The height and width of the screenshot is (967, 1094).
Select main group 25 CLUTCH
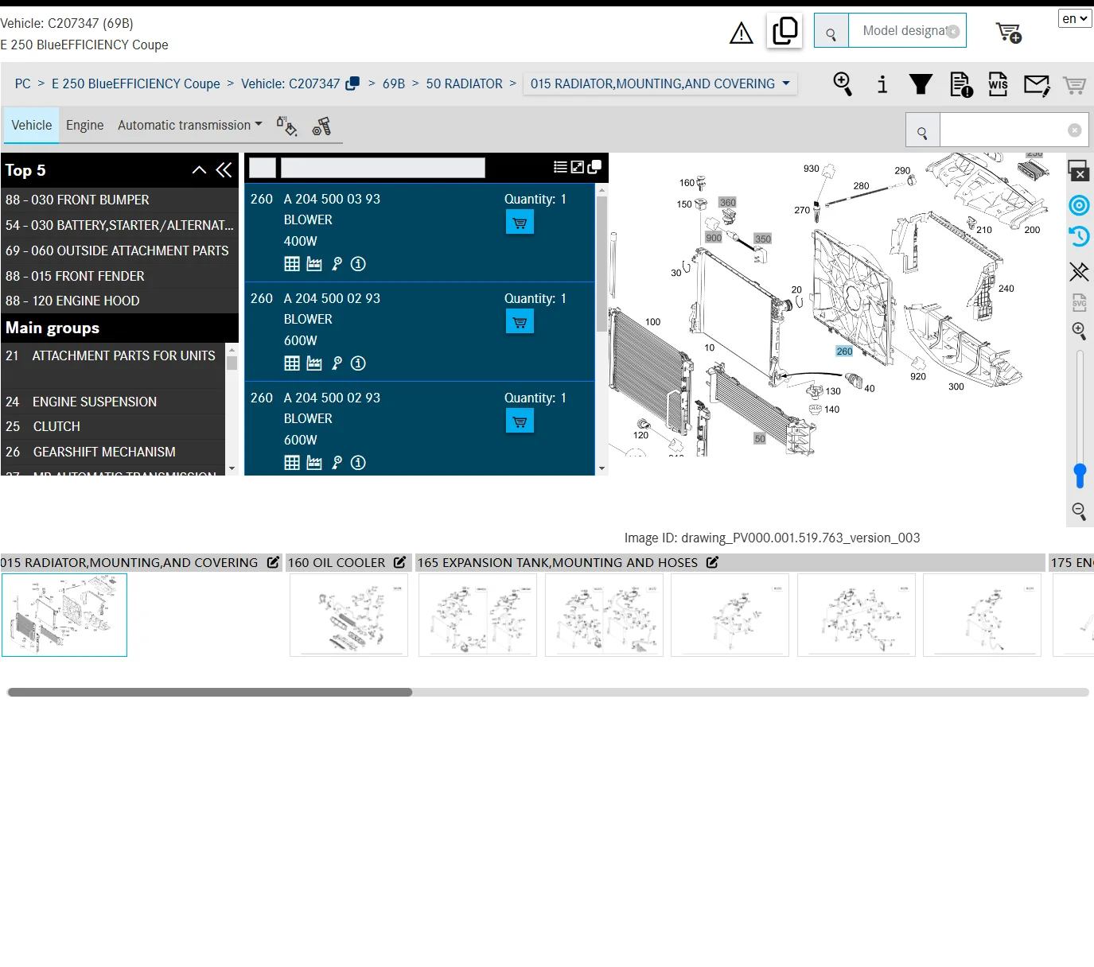pyautogui.click(x=114, y=426)
